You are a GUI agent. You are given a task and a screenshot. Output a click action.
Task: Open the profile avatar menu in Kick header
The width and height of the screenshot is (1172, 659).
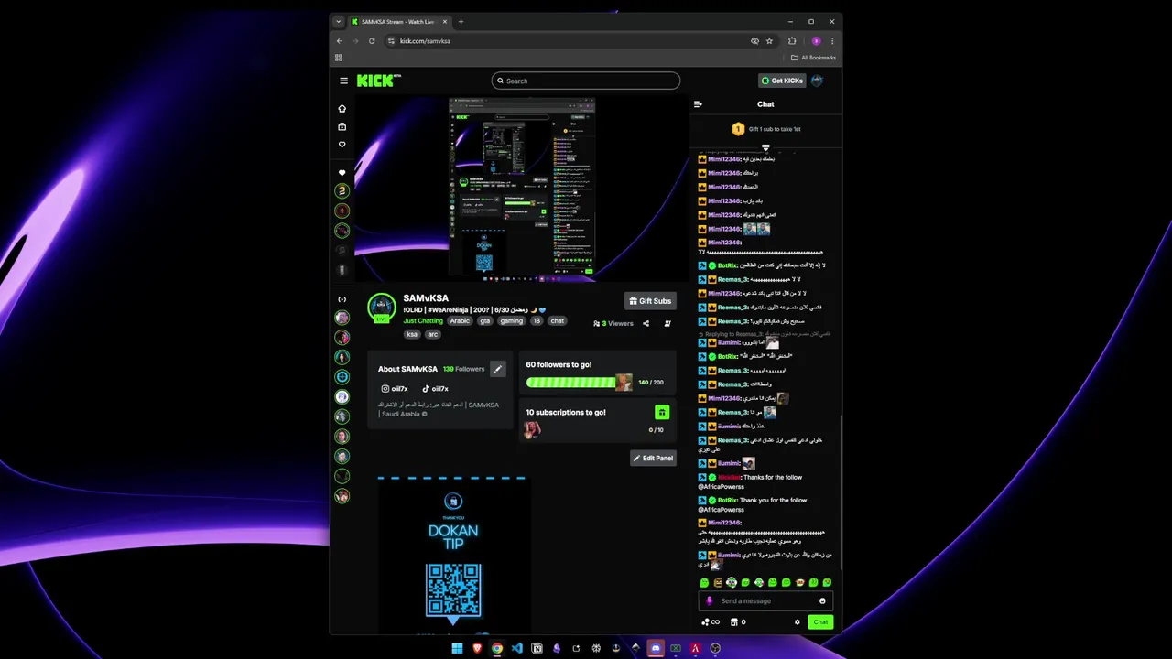point(817,81)
